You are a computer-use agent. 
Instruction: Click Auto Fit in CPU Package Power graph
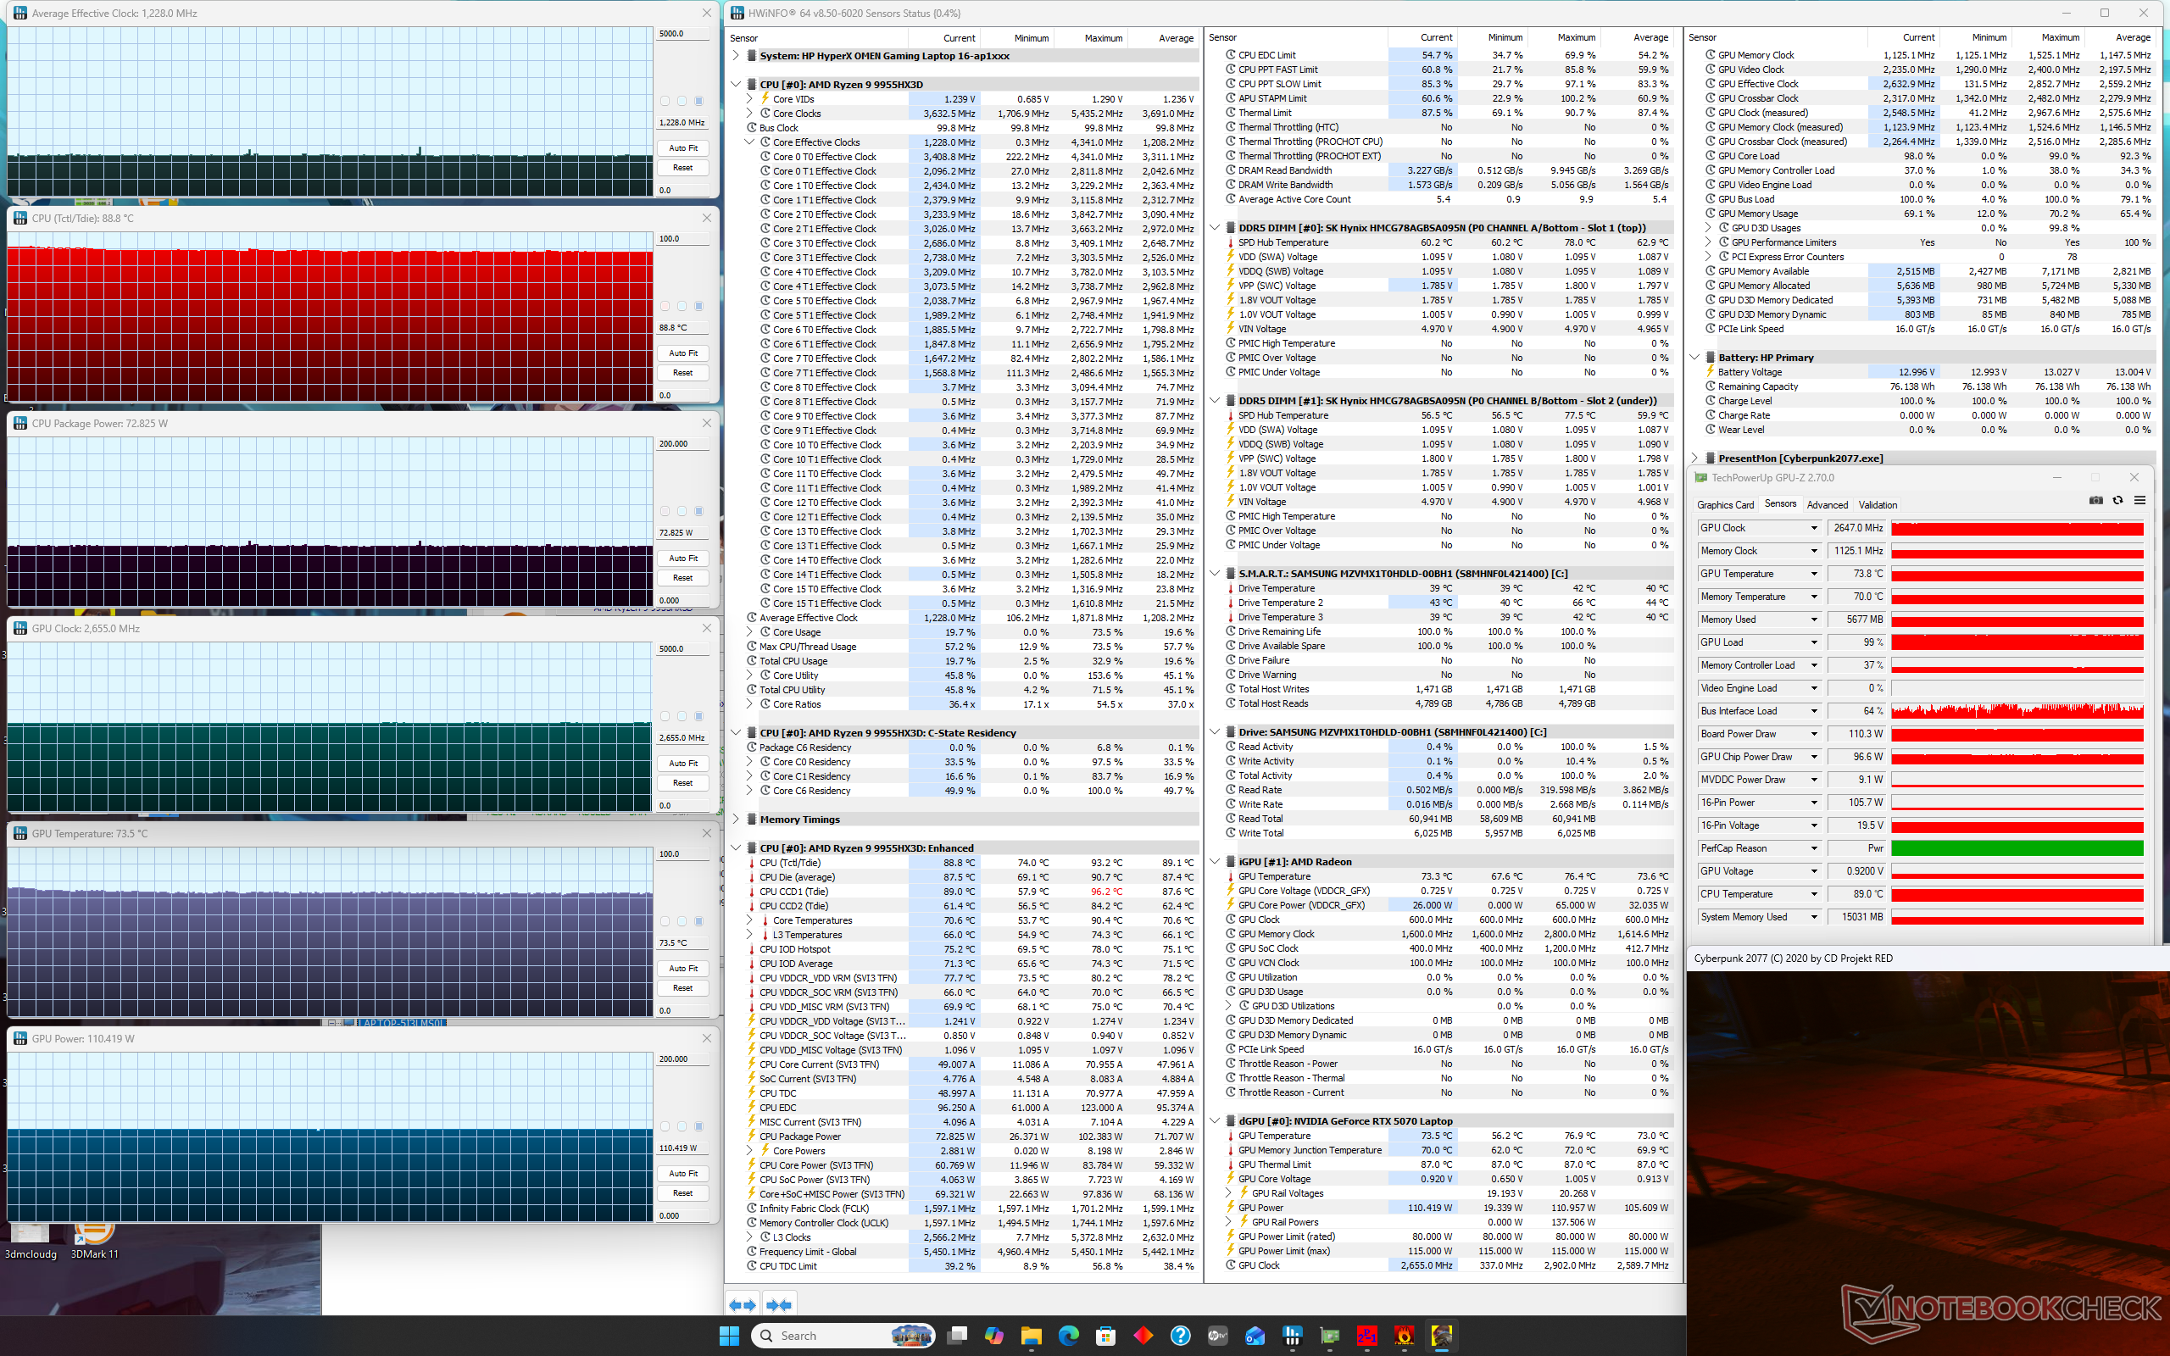(682, 558)
